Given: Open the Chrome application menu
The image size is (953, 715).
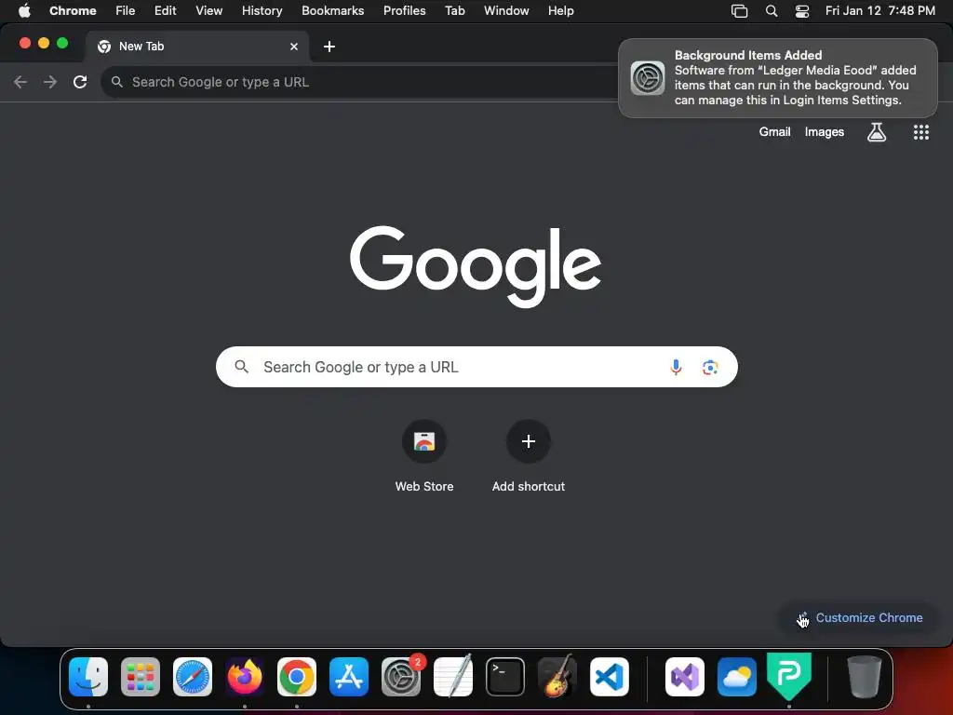Looking at the screenshot, I should click(x=73, y=10).
